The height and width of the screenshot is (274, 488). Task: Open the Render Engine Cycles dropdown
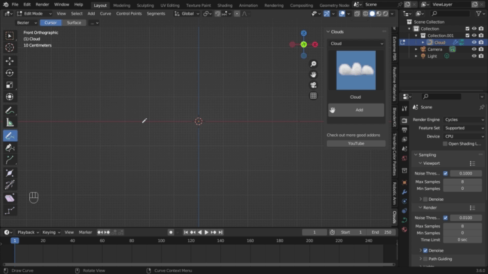coord(464,120)
